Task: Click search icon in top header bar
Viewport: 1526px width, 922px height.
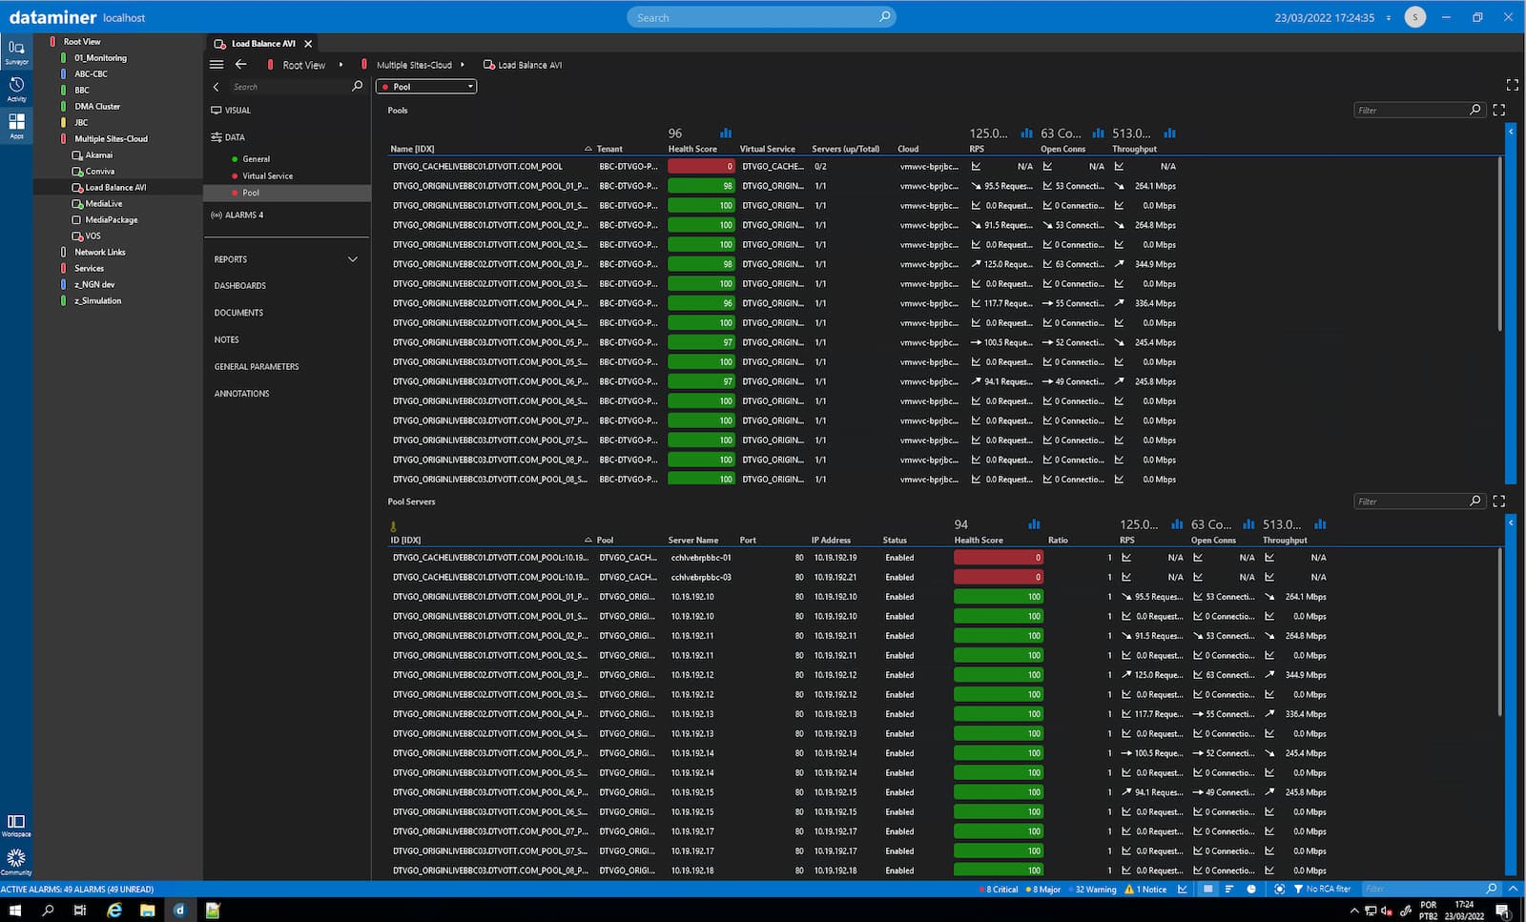Action: click(x=884, y=16)
